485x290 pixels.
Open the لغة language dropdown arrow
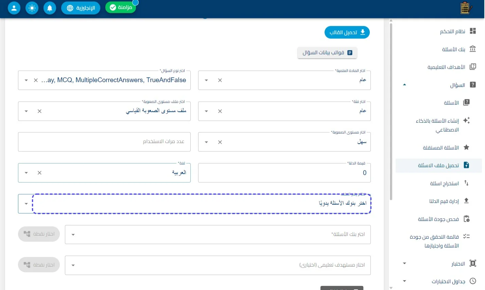click(x=26, y=173)
